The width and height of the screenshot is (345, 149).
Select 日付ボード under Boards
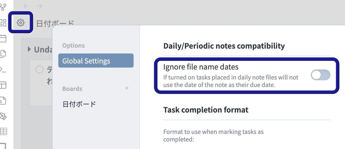79,104
